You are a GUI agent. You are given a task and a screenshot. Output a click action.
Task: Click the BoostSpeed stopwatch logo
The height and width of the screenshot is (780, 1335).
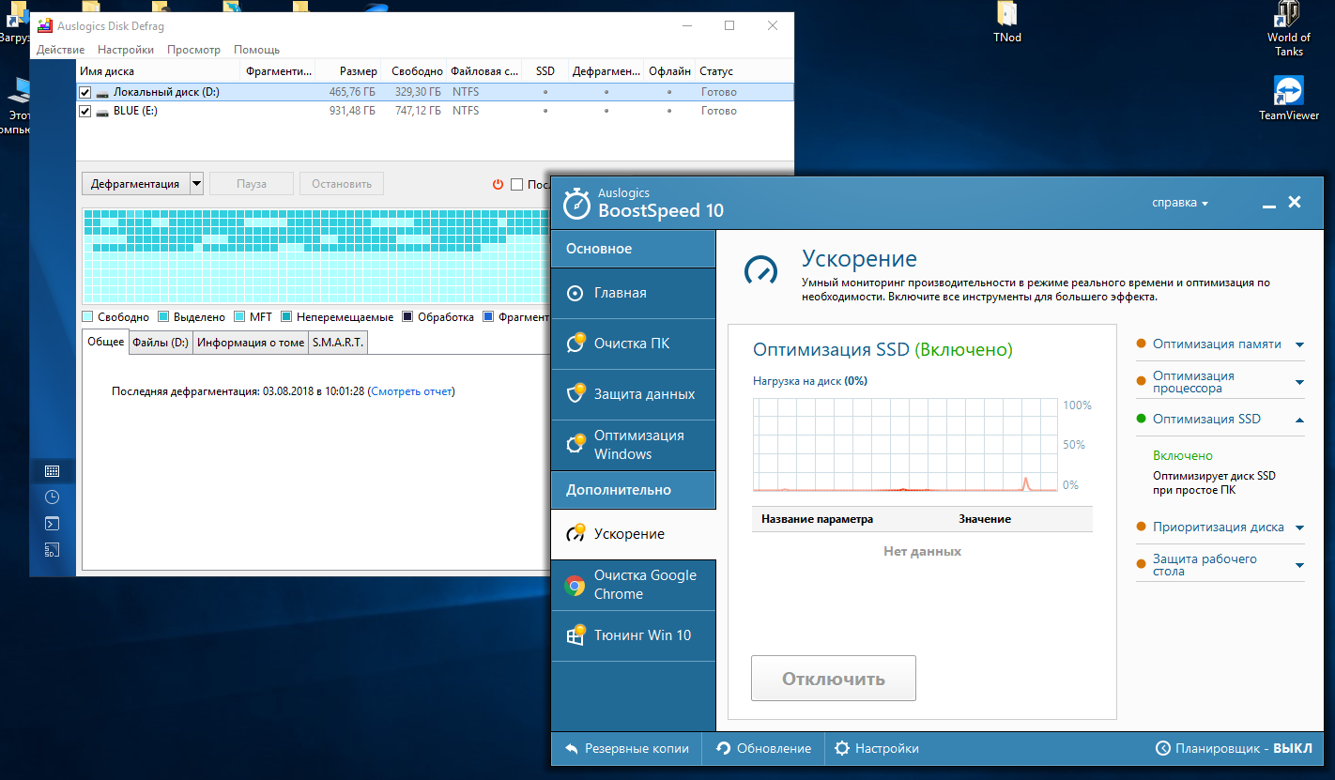click(x=575, y=203)
